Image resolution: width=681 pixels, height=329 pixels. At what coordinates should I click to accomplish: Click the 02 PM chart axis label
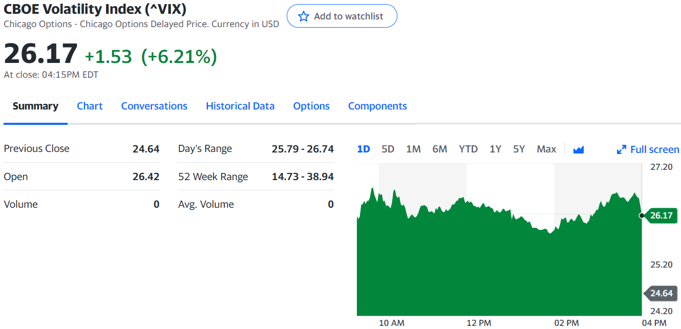566,323
